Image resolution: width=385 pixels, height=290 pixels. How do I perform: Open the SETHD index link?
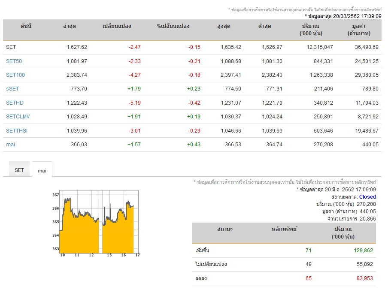point(15,103)
